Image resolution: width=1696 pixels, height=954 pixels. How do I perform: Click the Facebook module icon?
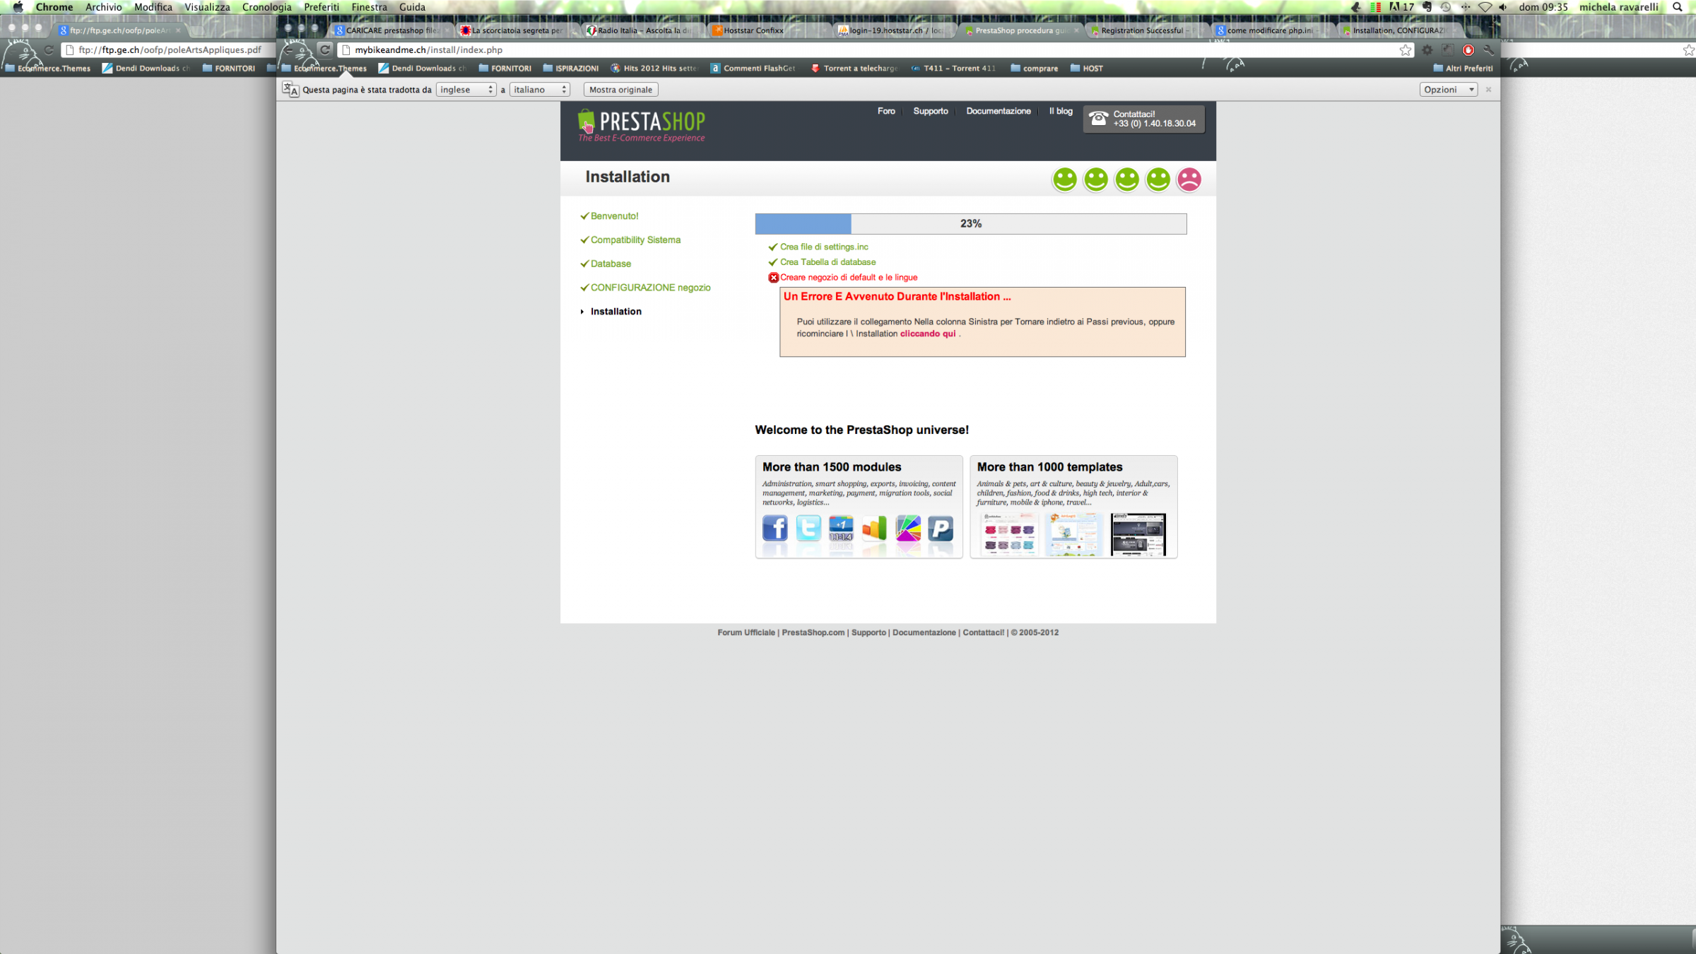775,529
